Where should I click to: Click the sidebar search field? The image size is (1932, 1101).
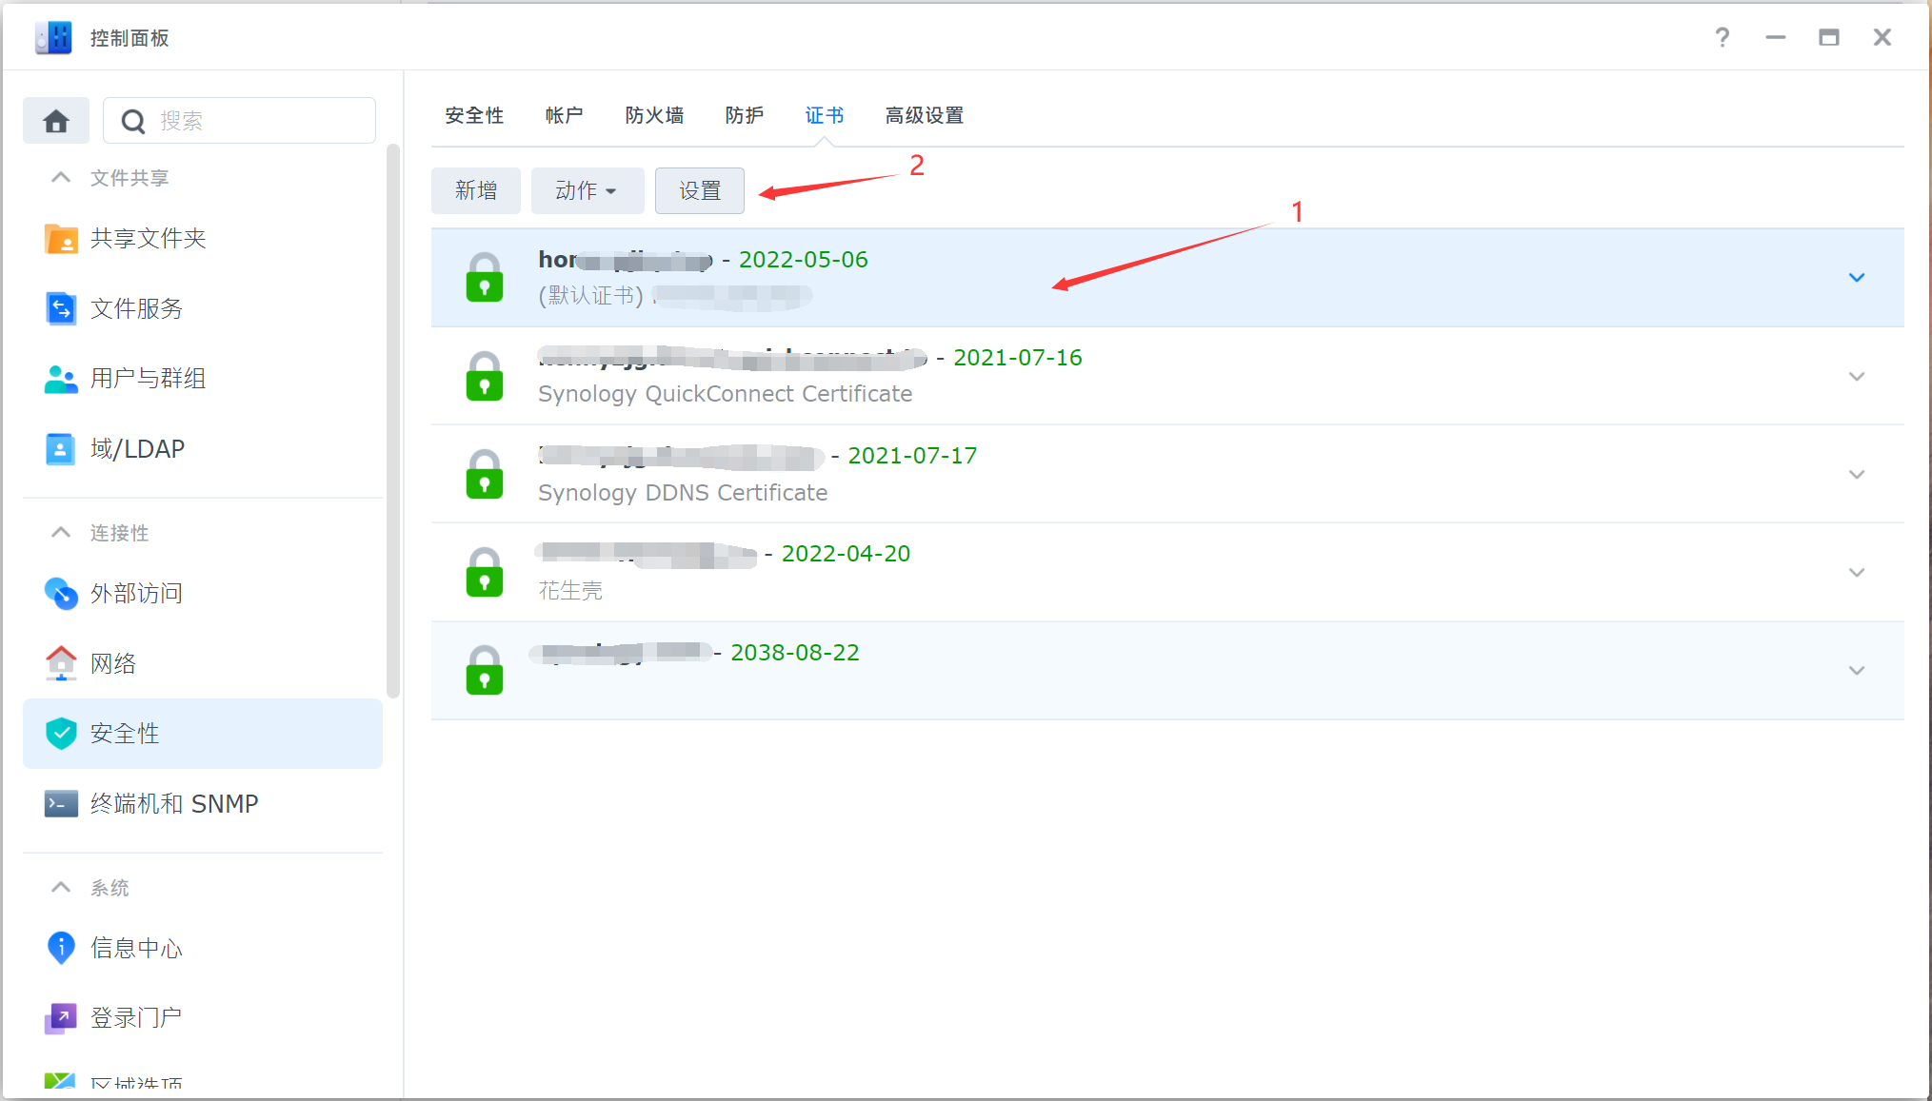[239, 121]
